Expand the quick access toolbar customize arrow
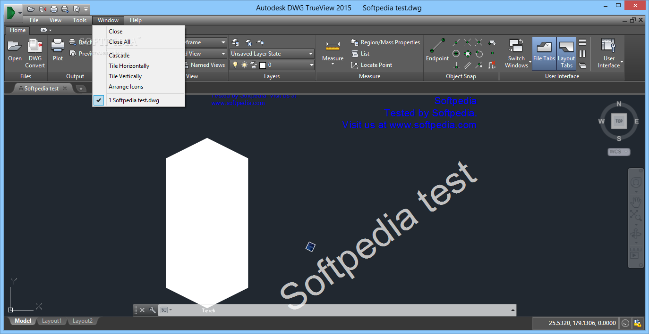 click(85, 8)
